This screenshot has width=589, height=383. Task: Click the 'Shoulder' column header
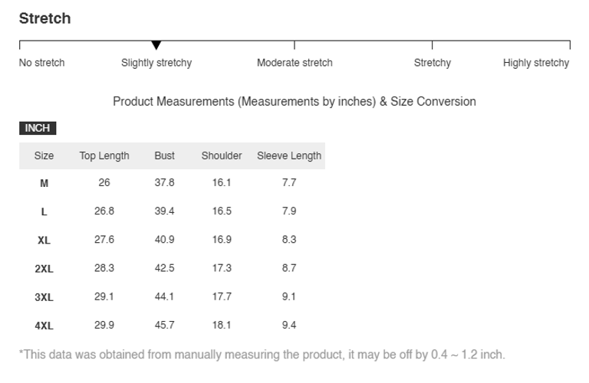coord(222,155)
